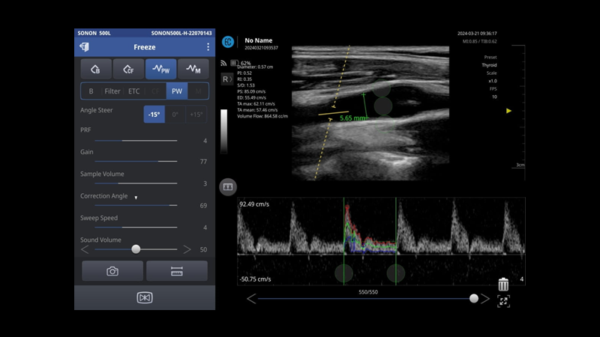This screenshot has height=337, width=600.
Task: Click the R orientation marker button
Action: click(x=226, y=79)
